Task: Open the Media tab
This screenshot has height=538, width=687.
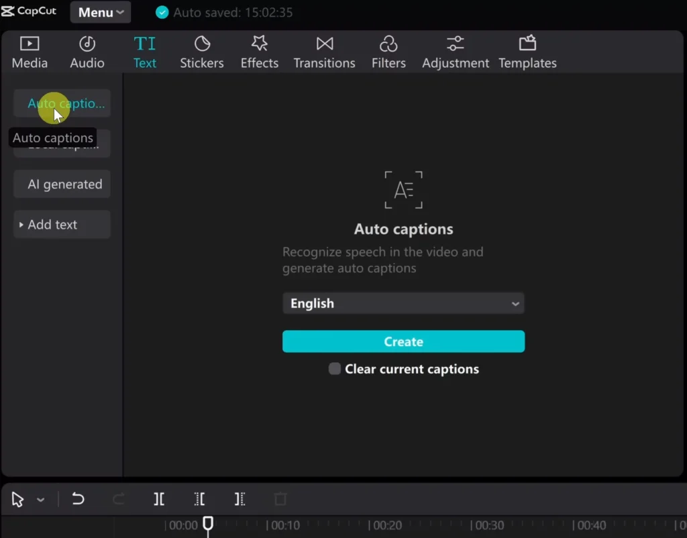Action: click(30, 52)
